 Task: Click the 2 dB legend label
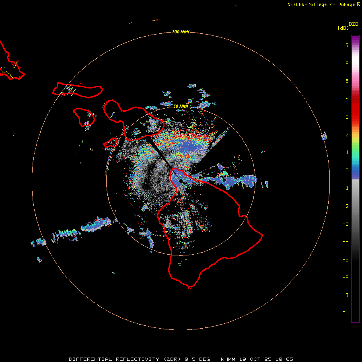[347, 135]
